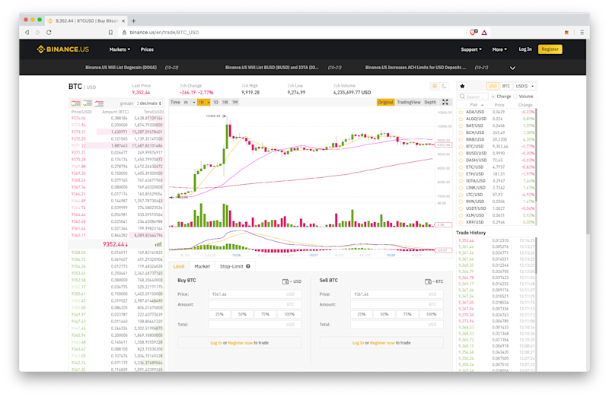The height and width of the screenshot is (397, 609).
Task: Click the browser address bar URL
Action: 164,32
